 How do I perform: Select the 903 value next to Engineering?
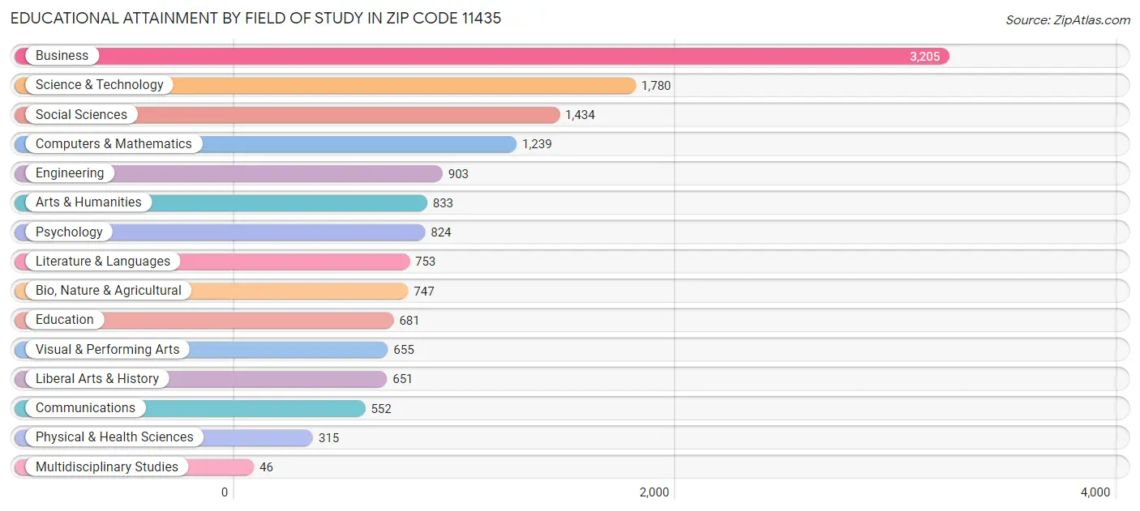pos(459,173)
